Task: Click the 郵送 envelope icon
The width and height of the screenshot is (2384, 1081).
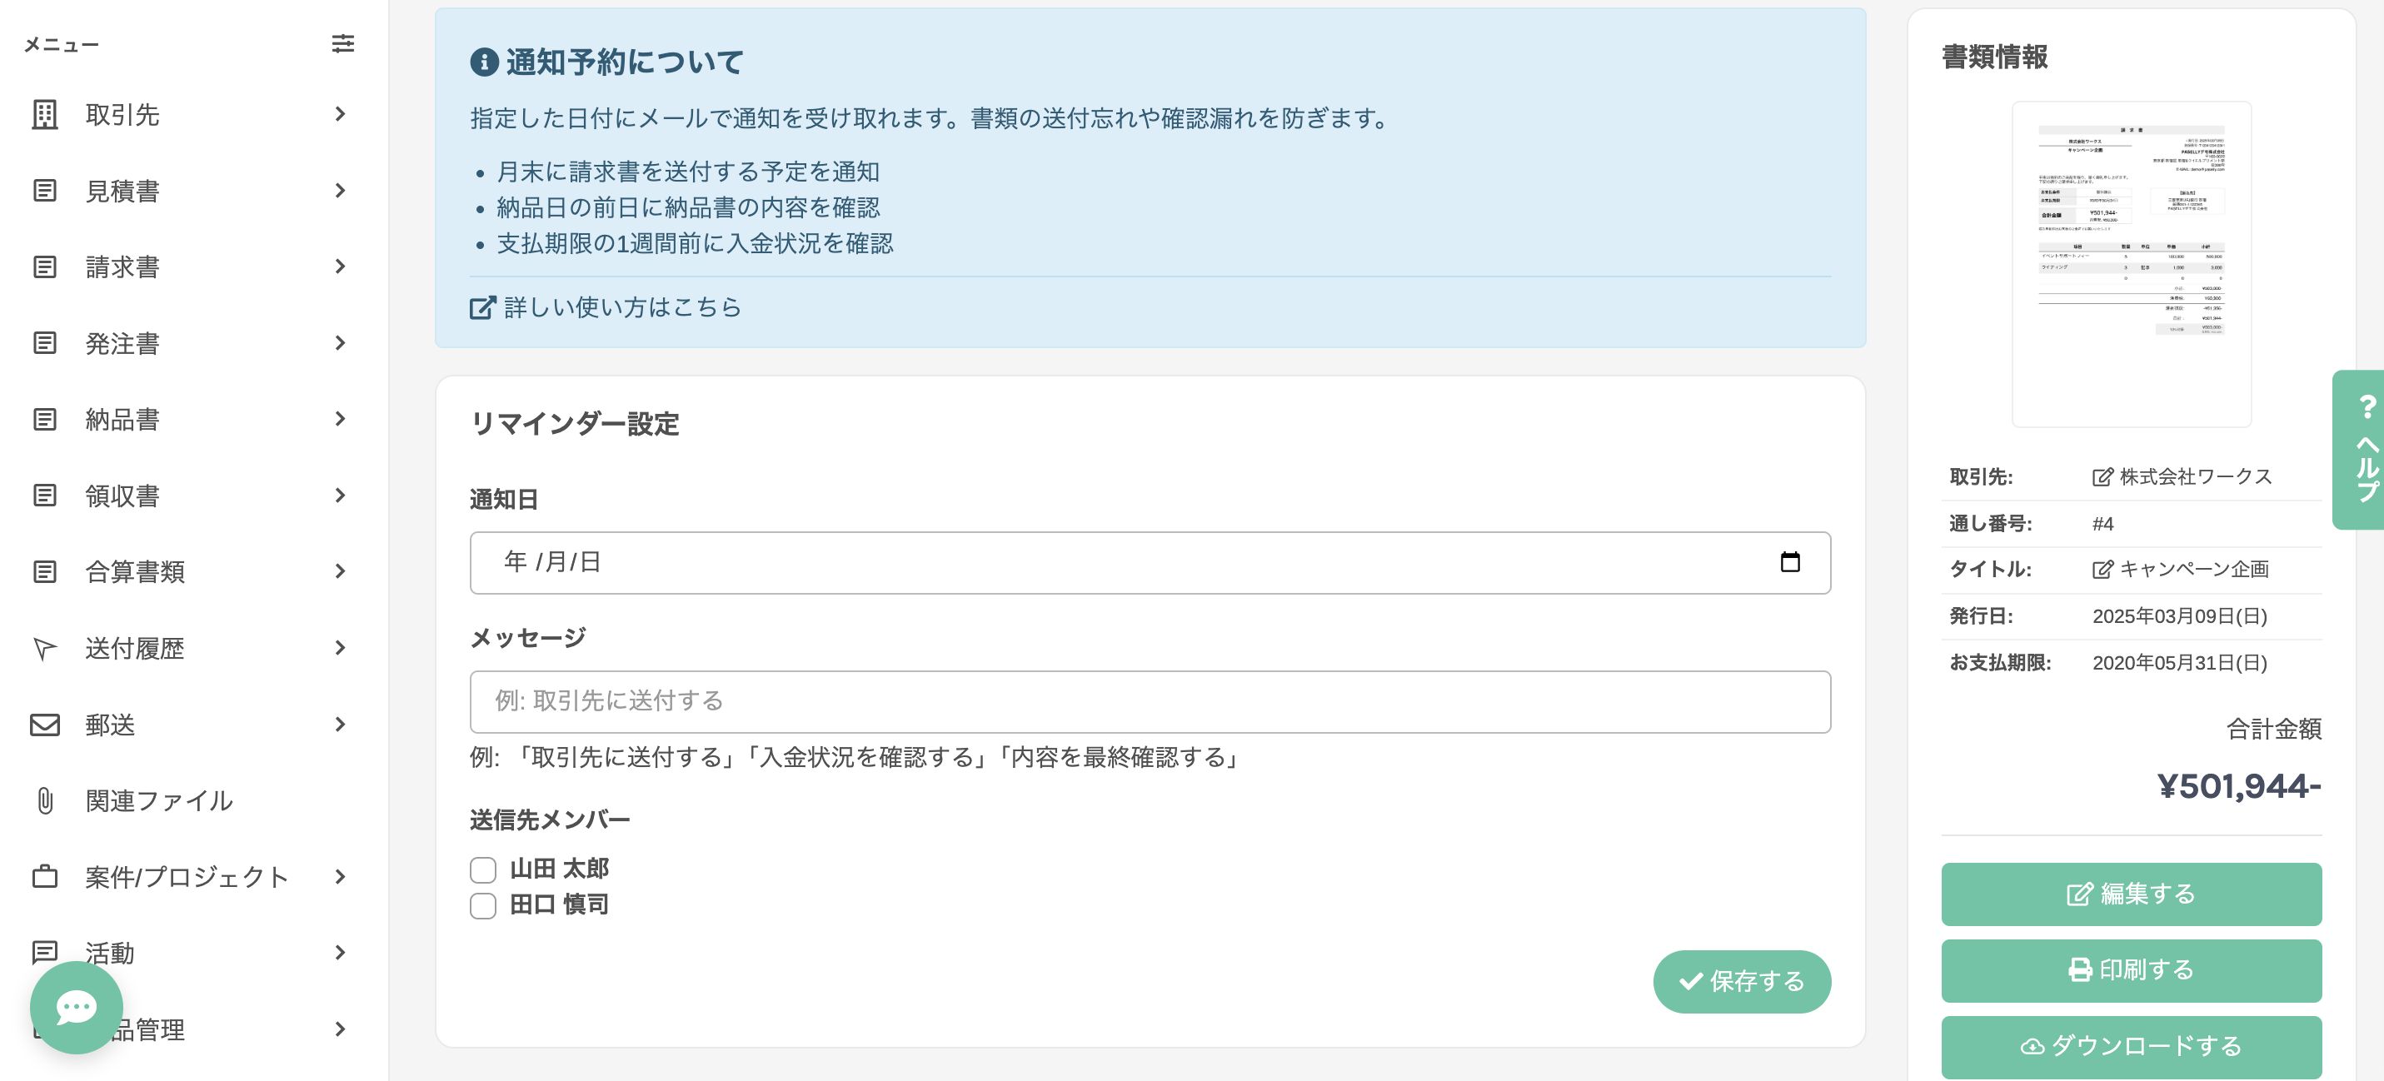Action: (44, 724)
